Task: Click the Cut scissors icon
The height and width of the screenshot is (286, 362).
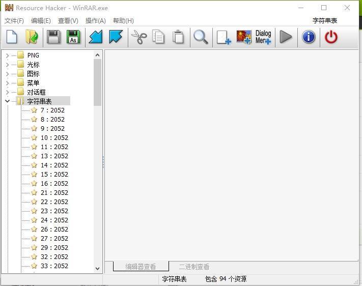Action: [x=138, y=37]
